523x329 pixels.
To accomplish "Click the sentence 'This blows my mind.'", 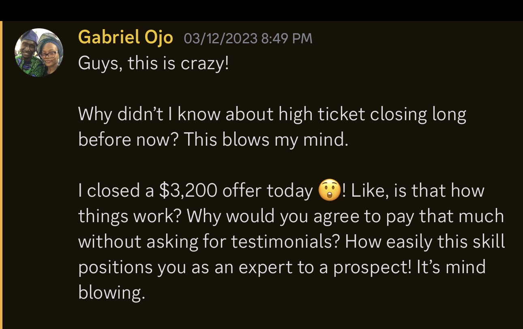I will coord(266,140).
